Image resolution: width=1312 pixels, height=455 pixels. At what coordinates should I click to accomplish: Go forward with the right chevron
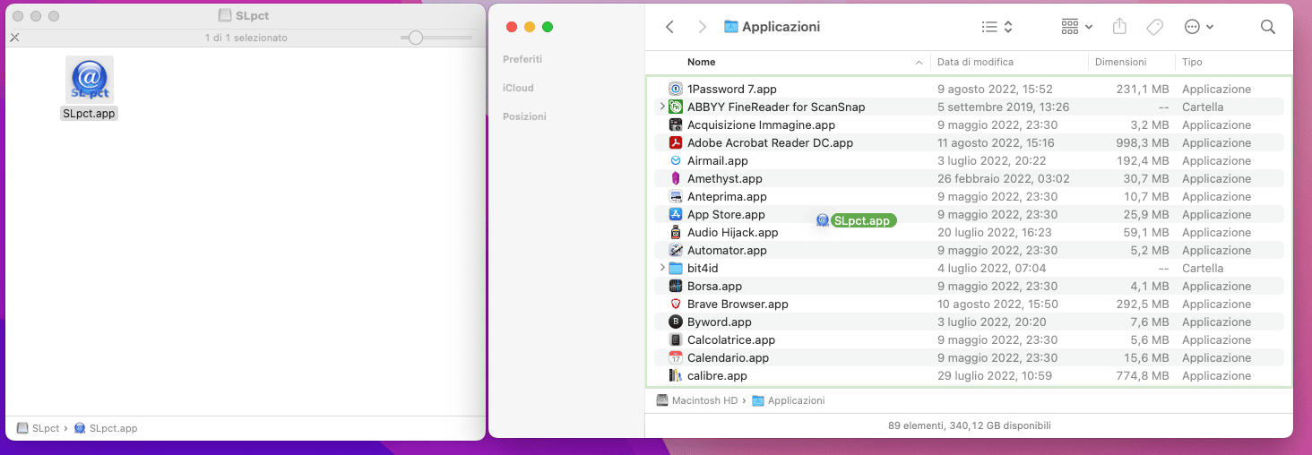point(703,27)
